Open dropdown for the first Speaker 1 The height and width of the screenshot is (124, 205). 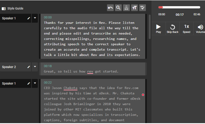pos(35,18)
